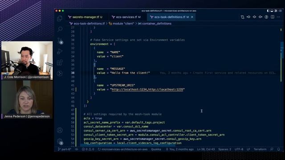Click line number 31 in the gutter

(x=73, y=44)
